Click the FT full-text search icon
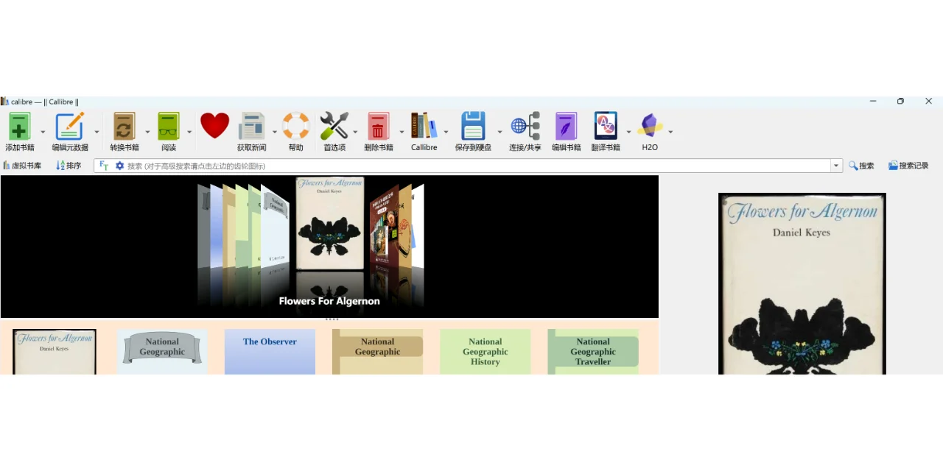 [104, 166]
